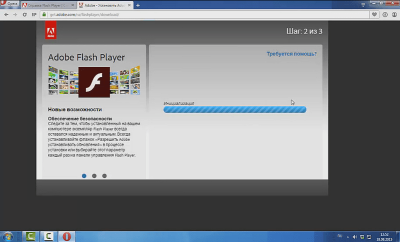This screenshot has width=400, height=242.
Task: Go forward to the next page
Action: coord(15,14)
